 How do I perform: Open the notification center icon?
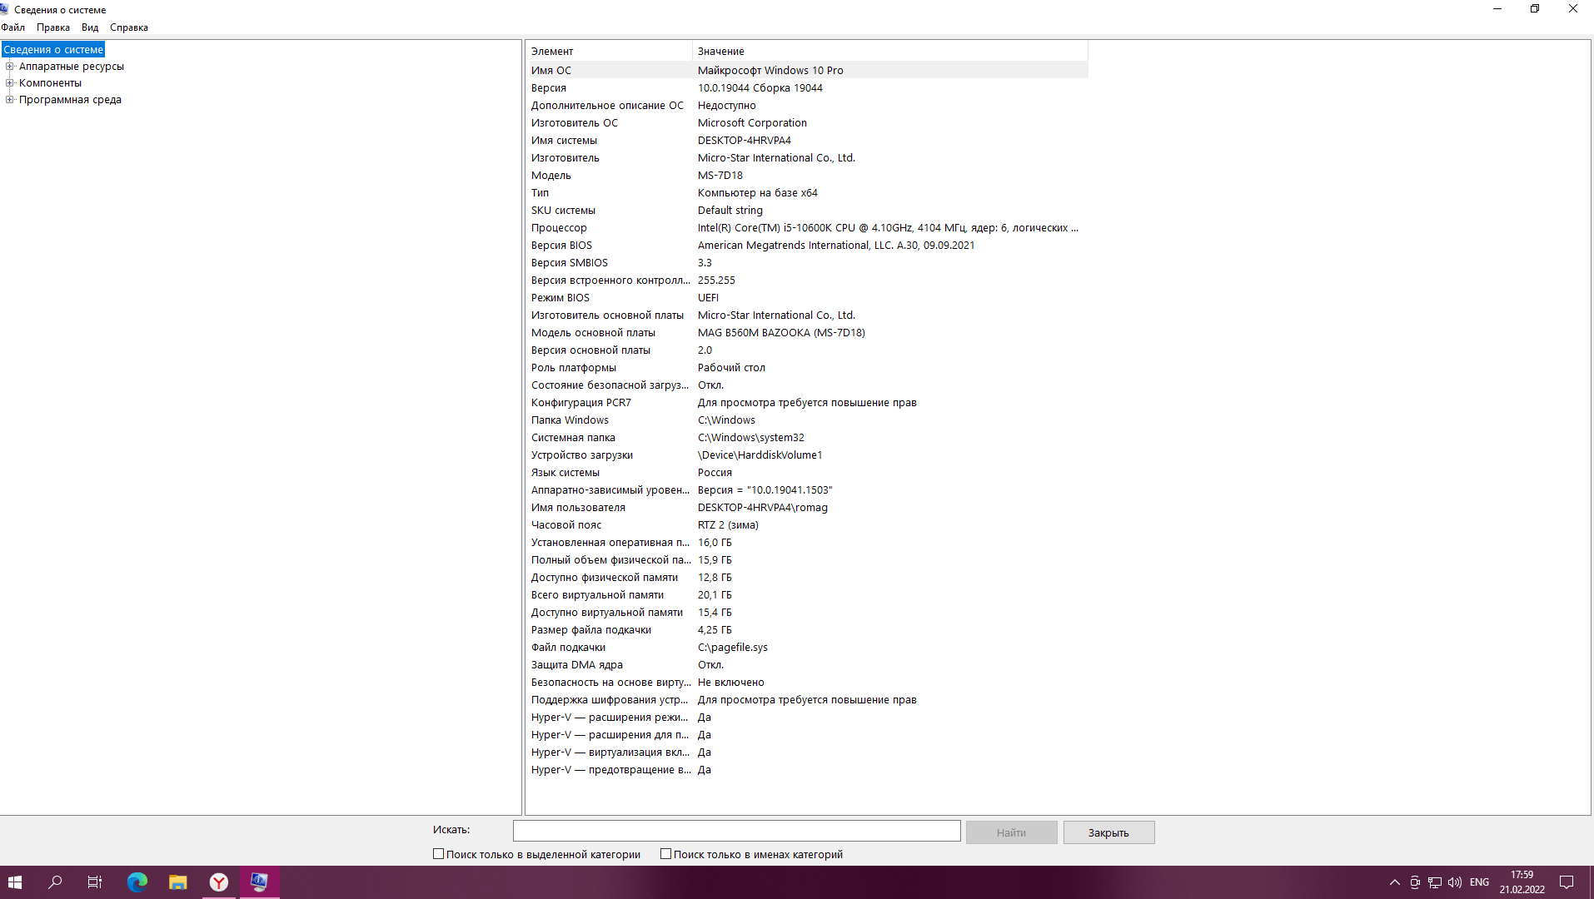[1566, 882]
